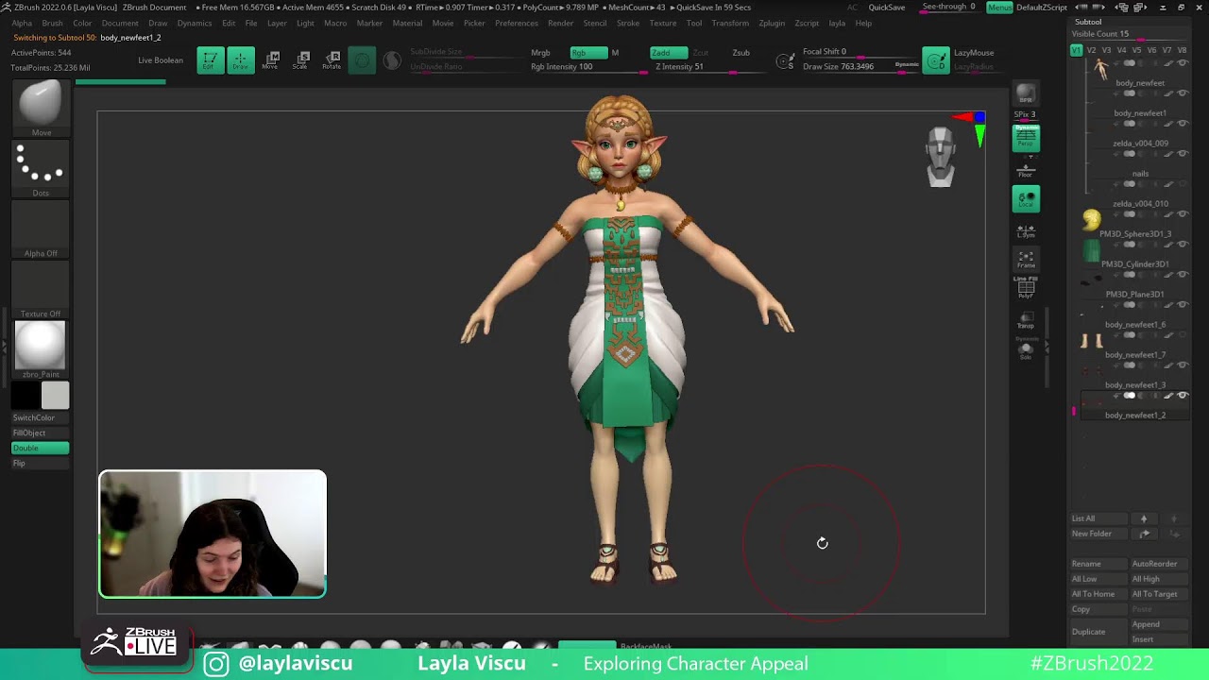Open the Zplugin menu
This screenshot has height=680, width=1209.
pos(772,23)
